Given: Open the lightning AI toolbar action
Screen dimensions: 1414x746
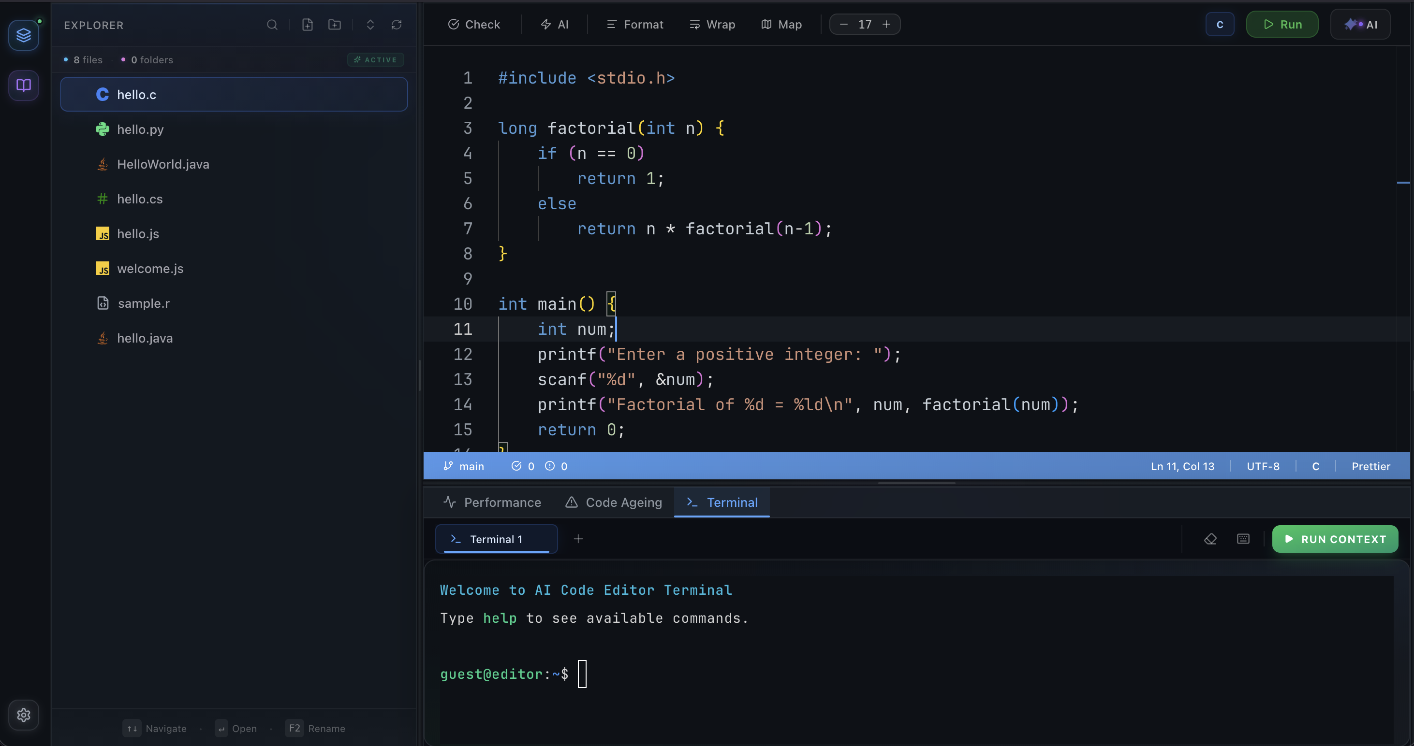Looking at the screenshot, I should (x=554, y=25).
